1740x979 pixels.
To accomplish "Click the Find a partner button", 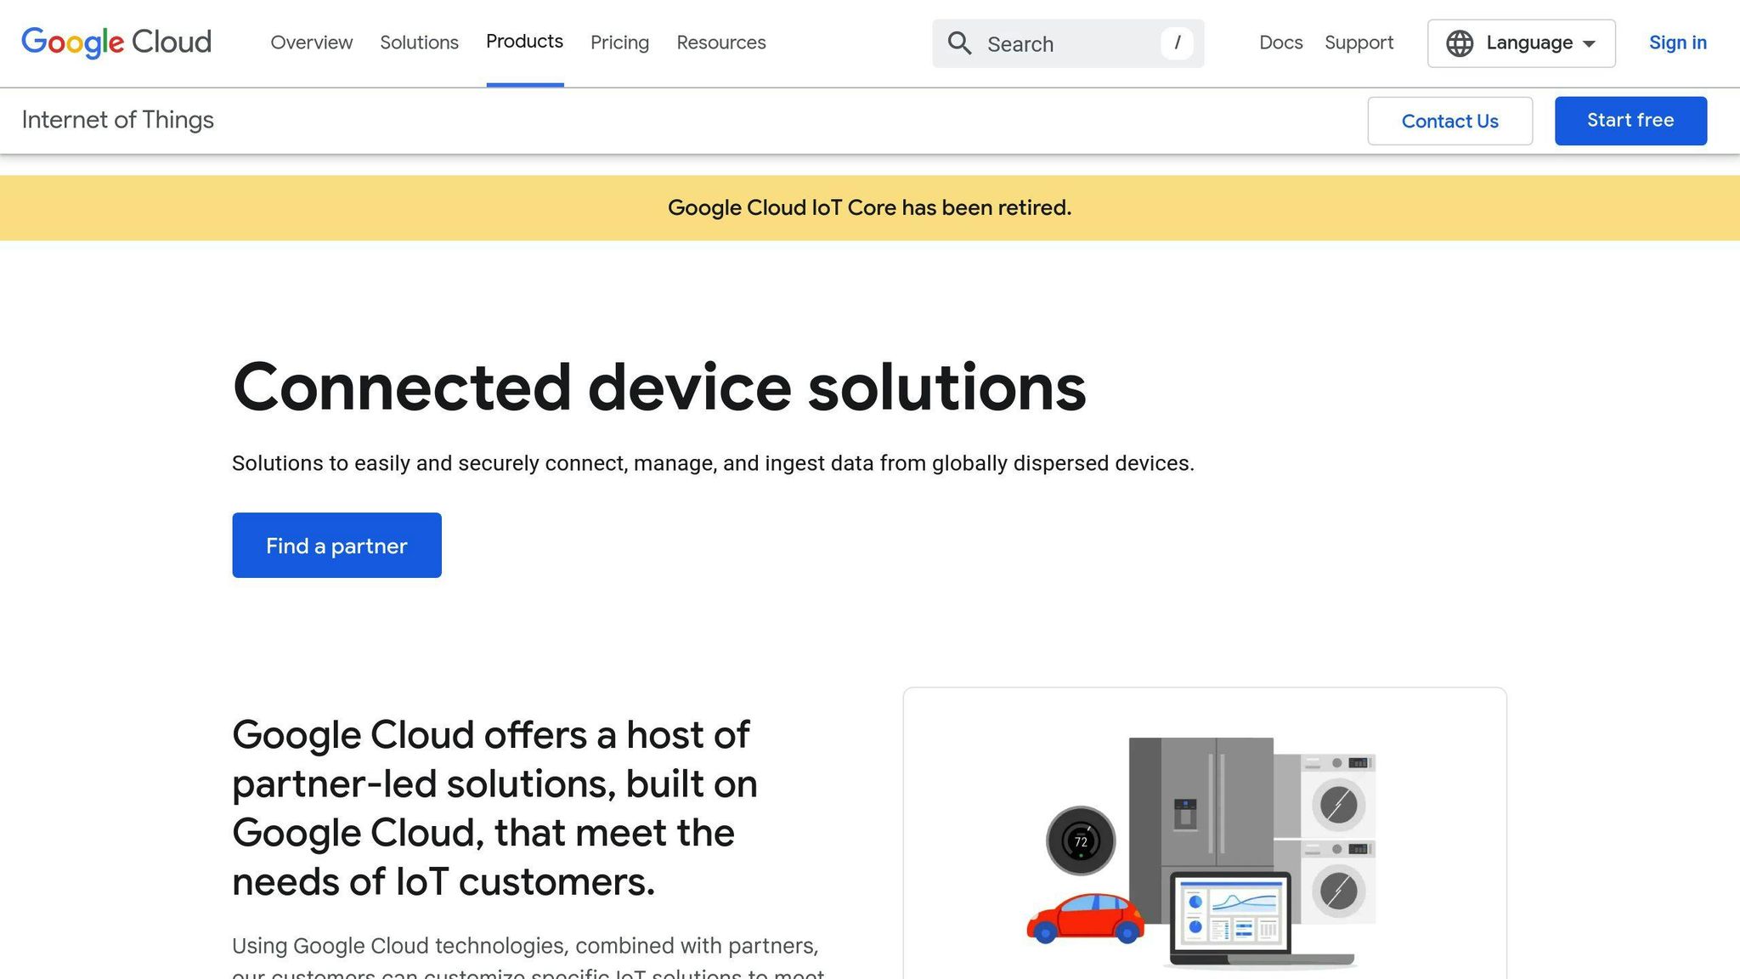I will click(336, 545).
